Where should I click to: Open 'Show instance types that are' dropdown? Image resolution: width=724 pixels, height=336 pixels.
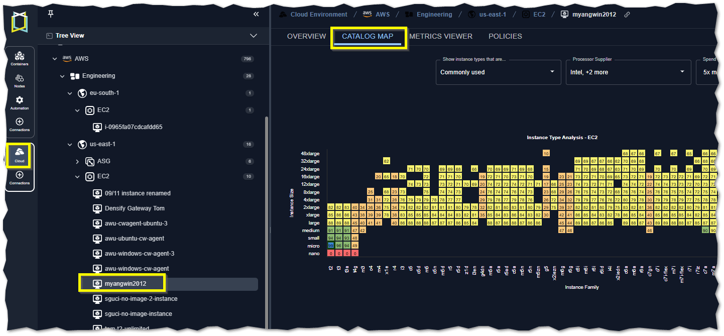498,72
